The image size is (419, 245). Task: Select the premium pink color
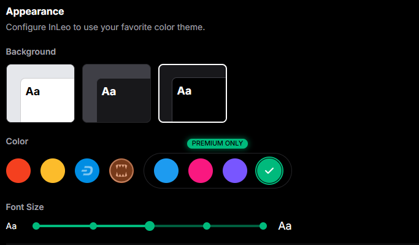201,171
